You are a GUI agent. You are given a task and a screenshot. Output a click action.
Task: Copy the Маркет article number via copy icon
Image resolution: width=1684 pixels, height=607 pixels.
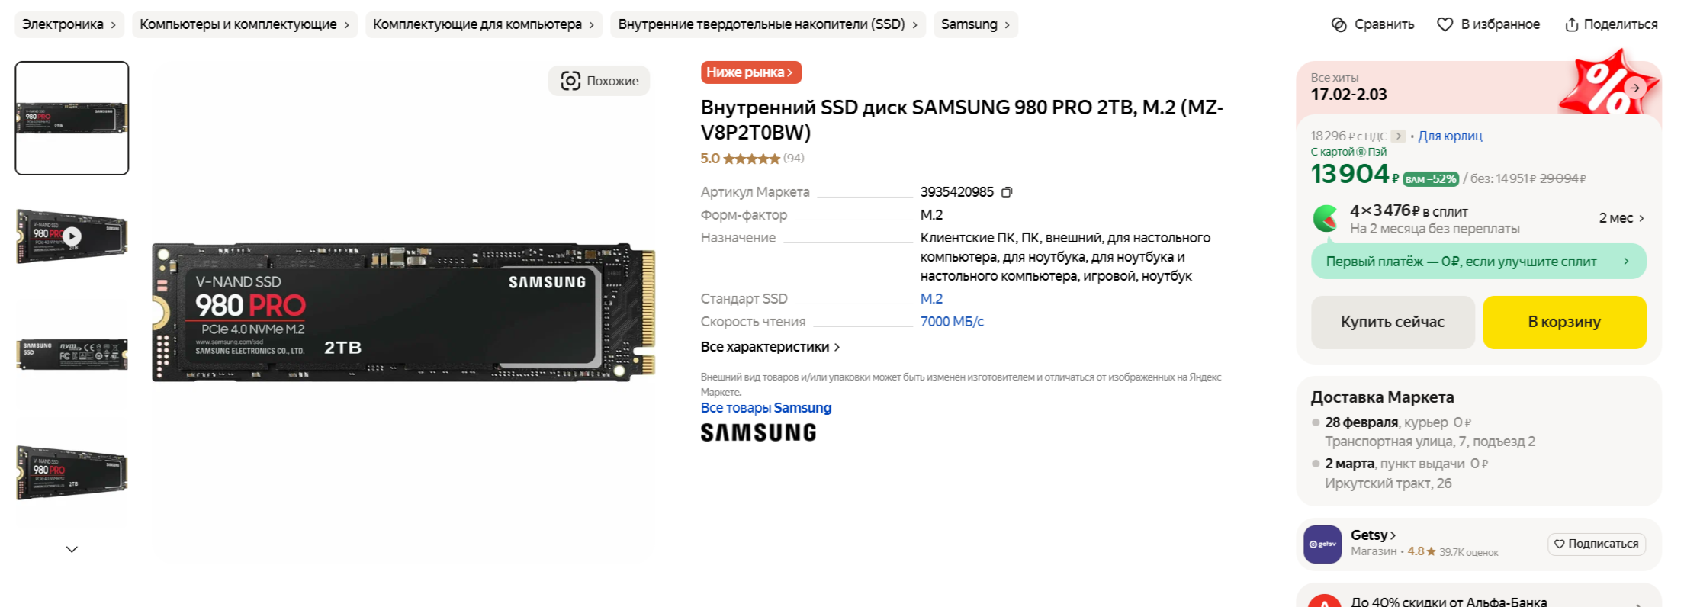click(1007, 192)
